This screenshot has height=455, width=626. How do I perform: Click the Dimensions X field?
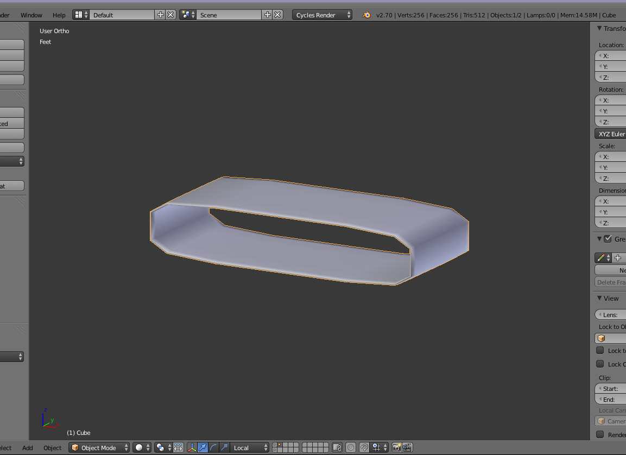[610, 201]
